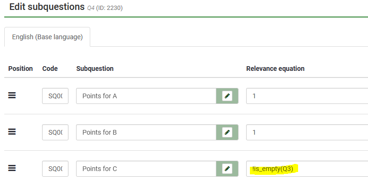The width and height of the screenshot is (368, 189).
Task: Edit the !is_empty(Q3) relevance equation
Action: (307, 169)
